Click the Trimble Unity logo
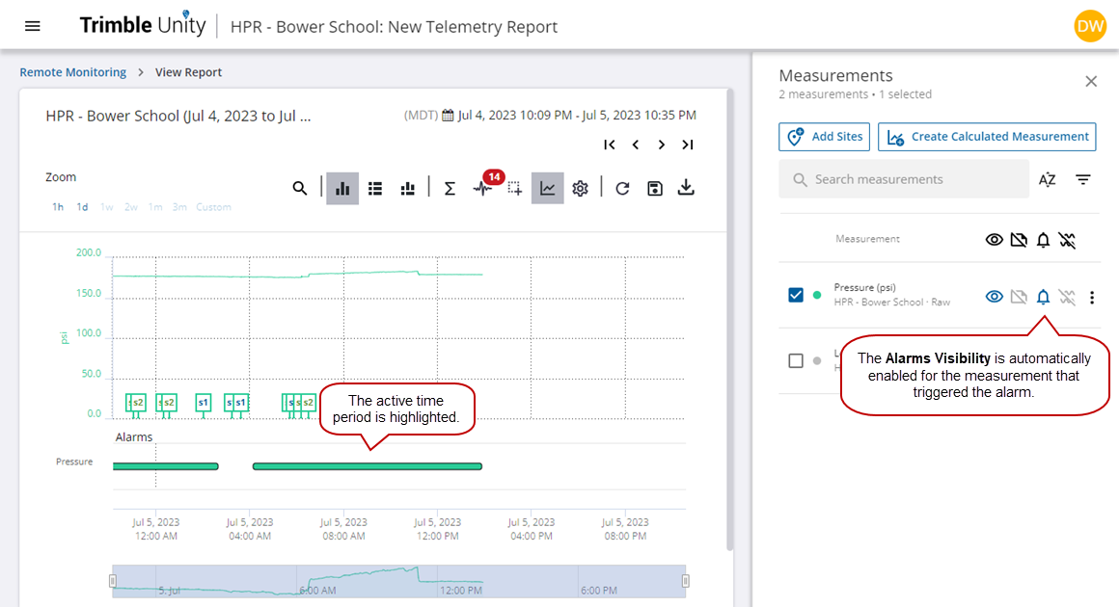The width and height of the screenshot is (1119, 607). (x=143, y=25)
